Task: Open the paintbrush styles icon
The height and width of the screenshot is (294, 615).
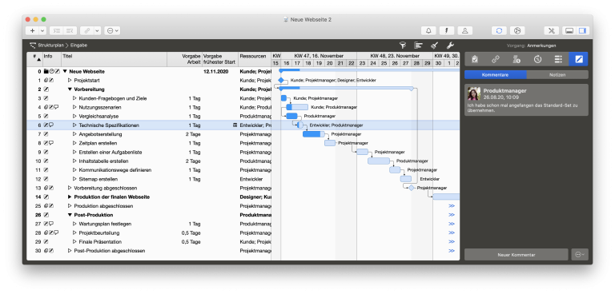Action: pyautogui.click(x=434, y=46)
